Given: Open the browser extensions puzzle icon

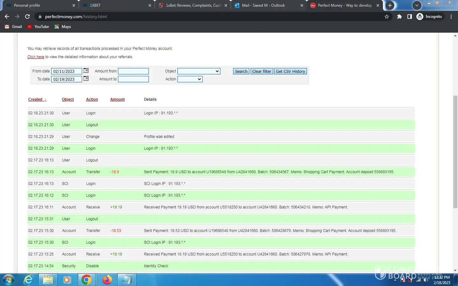Looking at the screenshot, I should click(x=399, y=17).
